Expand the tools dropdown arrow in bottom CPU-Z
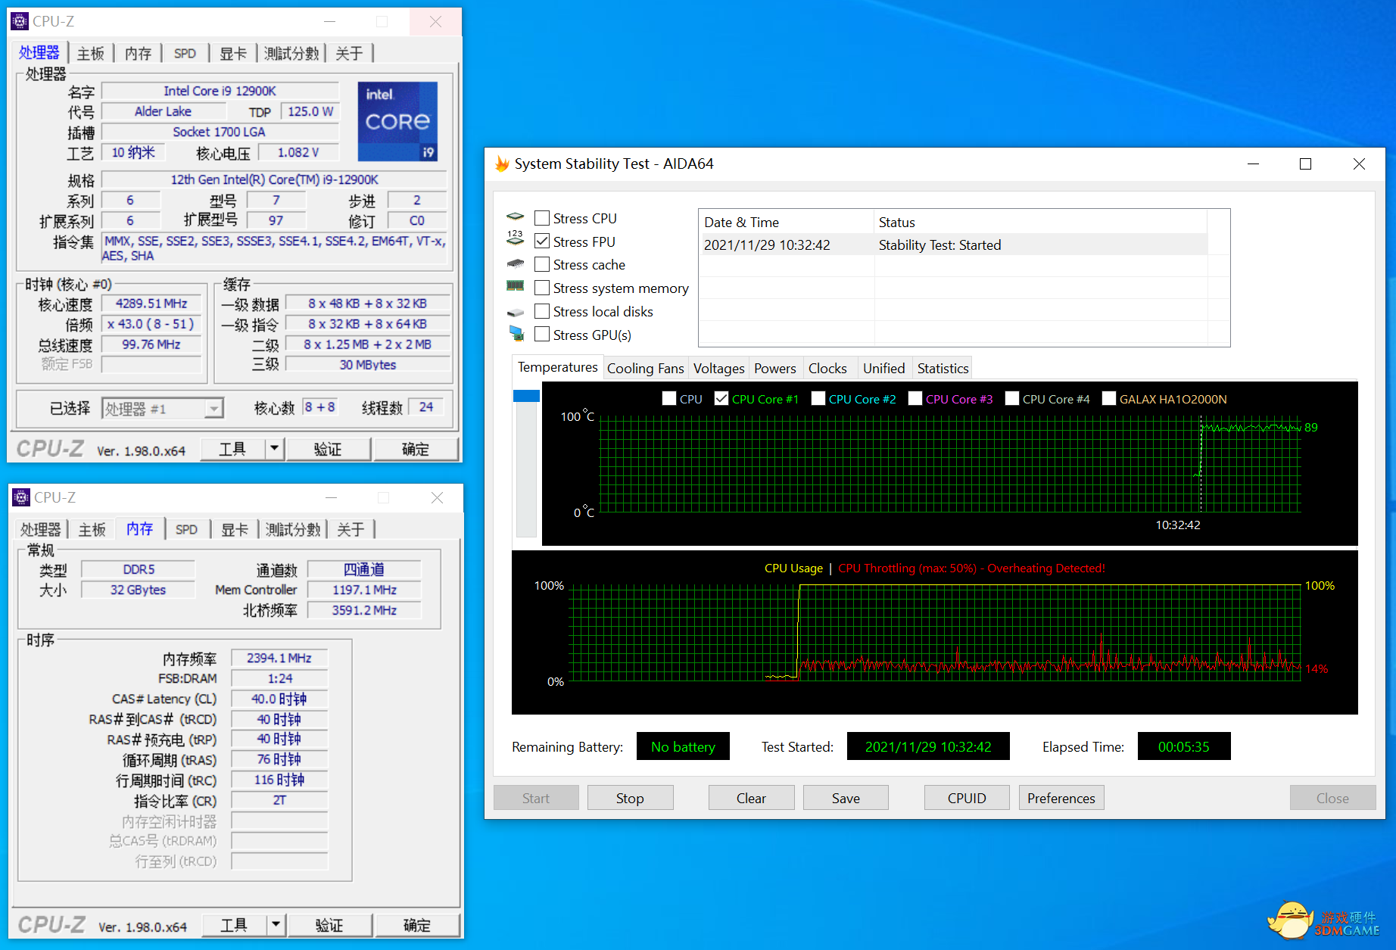 276,925
